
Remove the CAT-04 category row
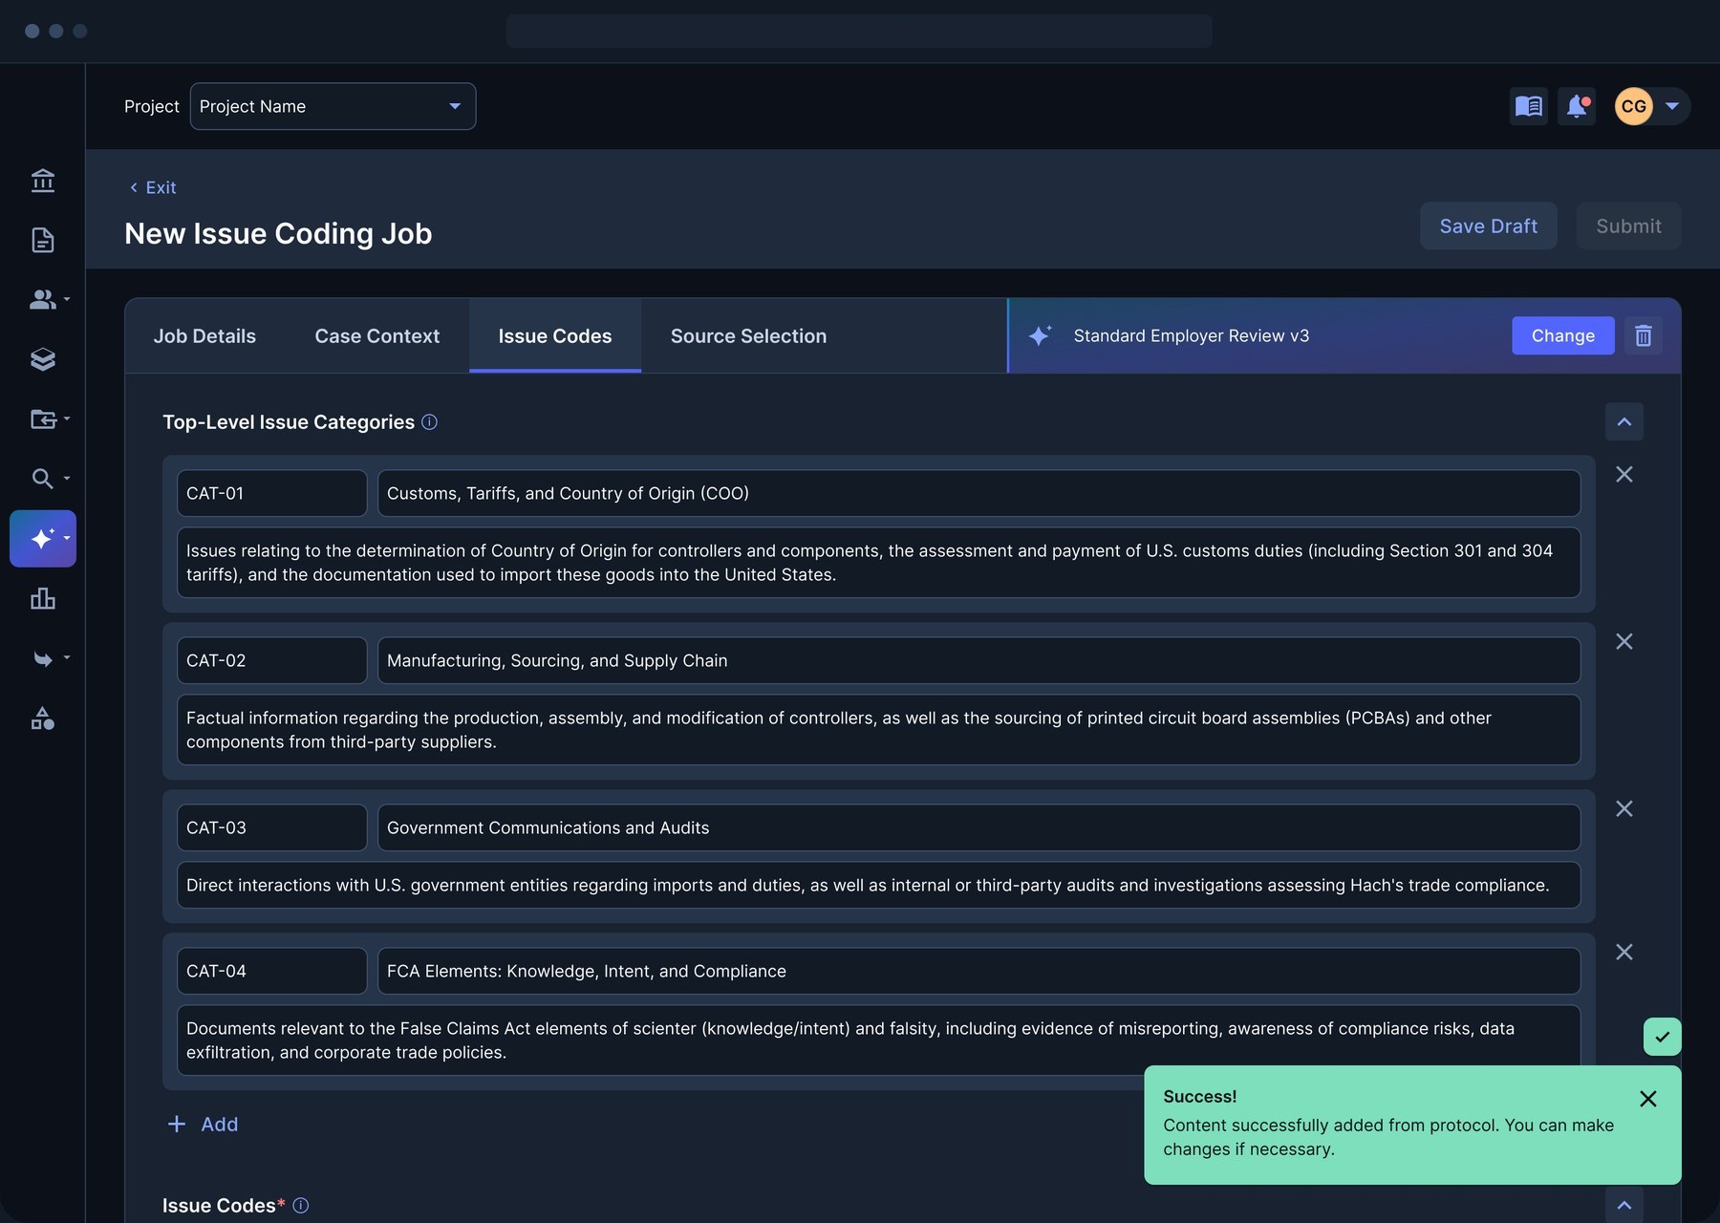[1624, 952]
